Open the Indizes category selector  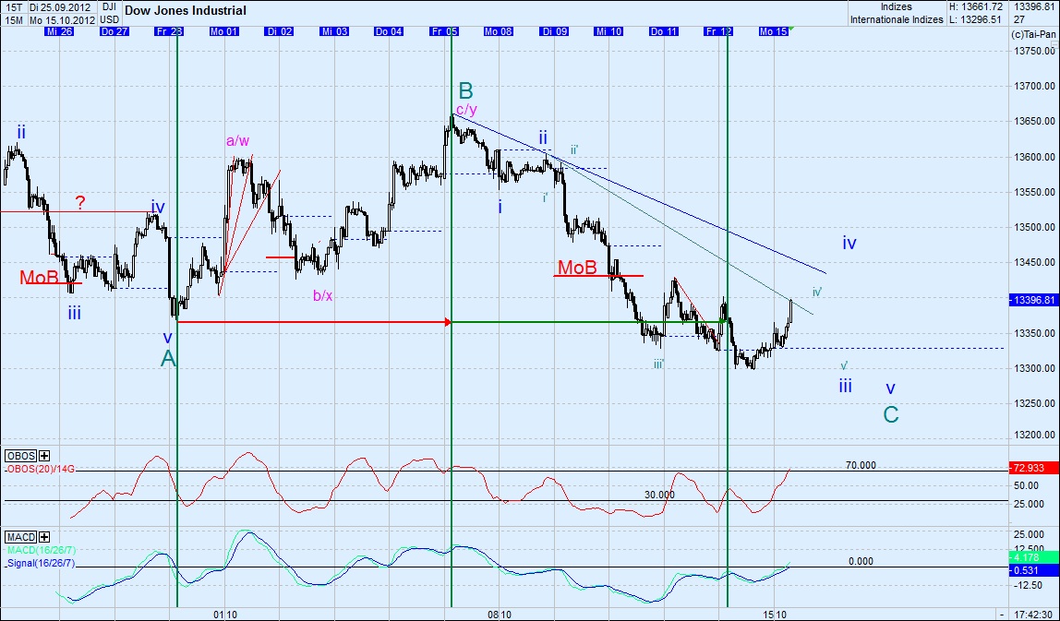click(x=898, y=6)
